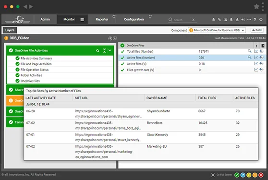The width and height of the screenshot is (268, 180).
Task: Click owner name RenneBots
Action: click(x=155, y=123)
